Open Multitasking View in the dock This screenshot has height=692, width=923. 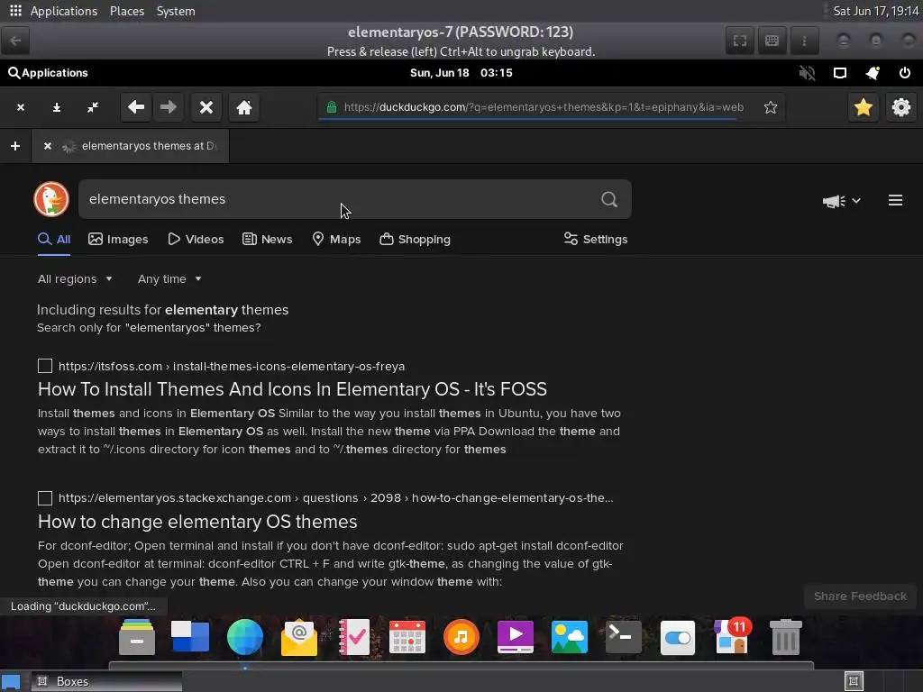coord(190,637)
